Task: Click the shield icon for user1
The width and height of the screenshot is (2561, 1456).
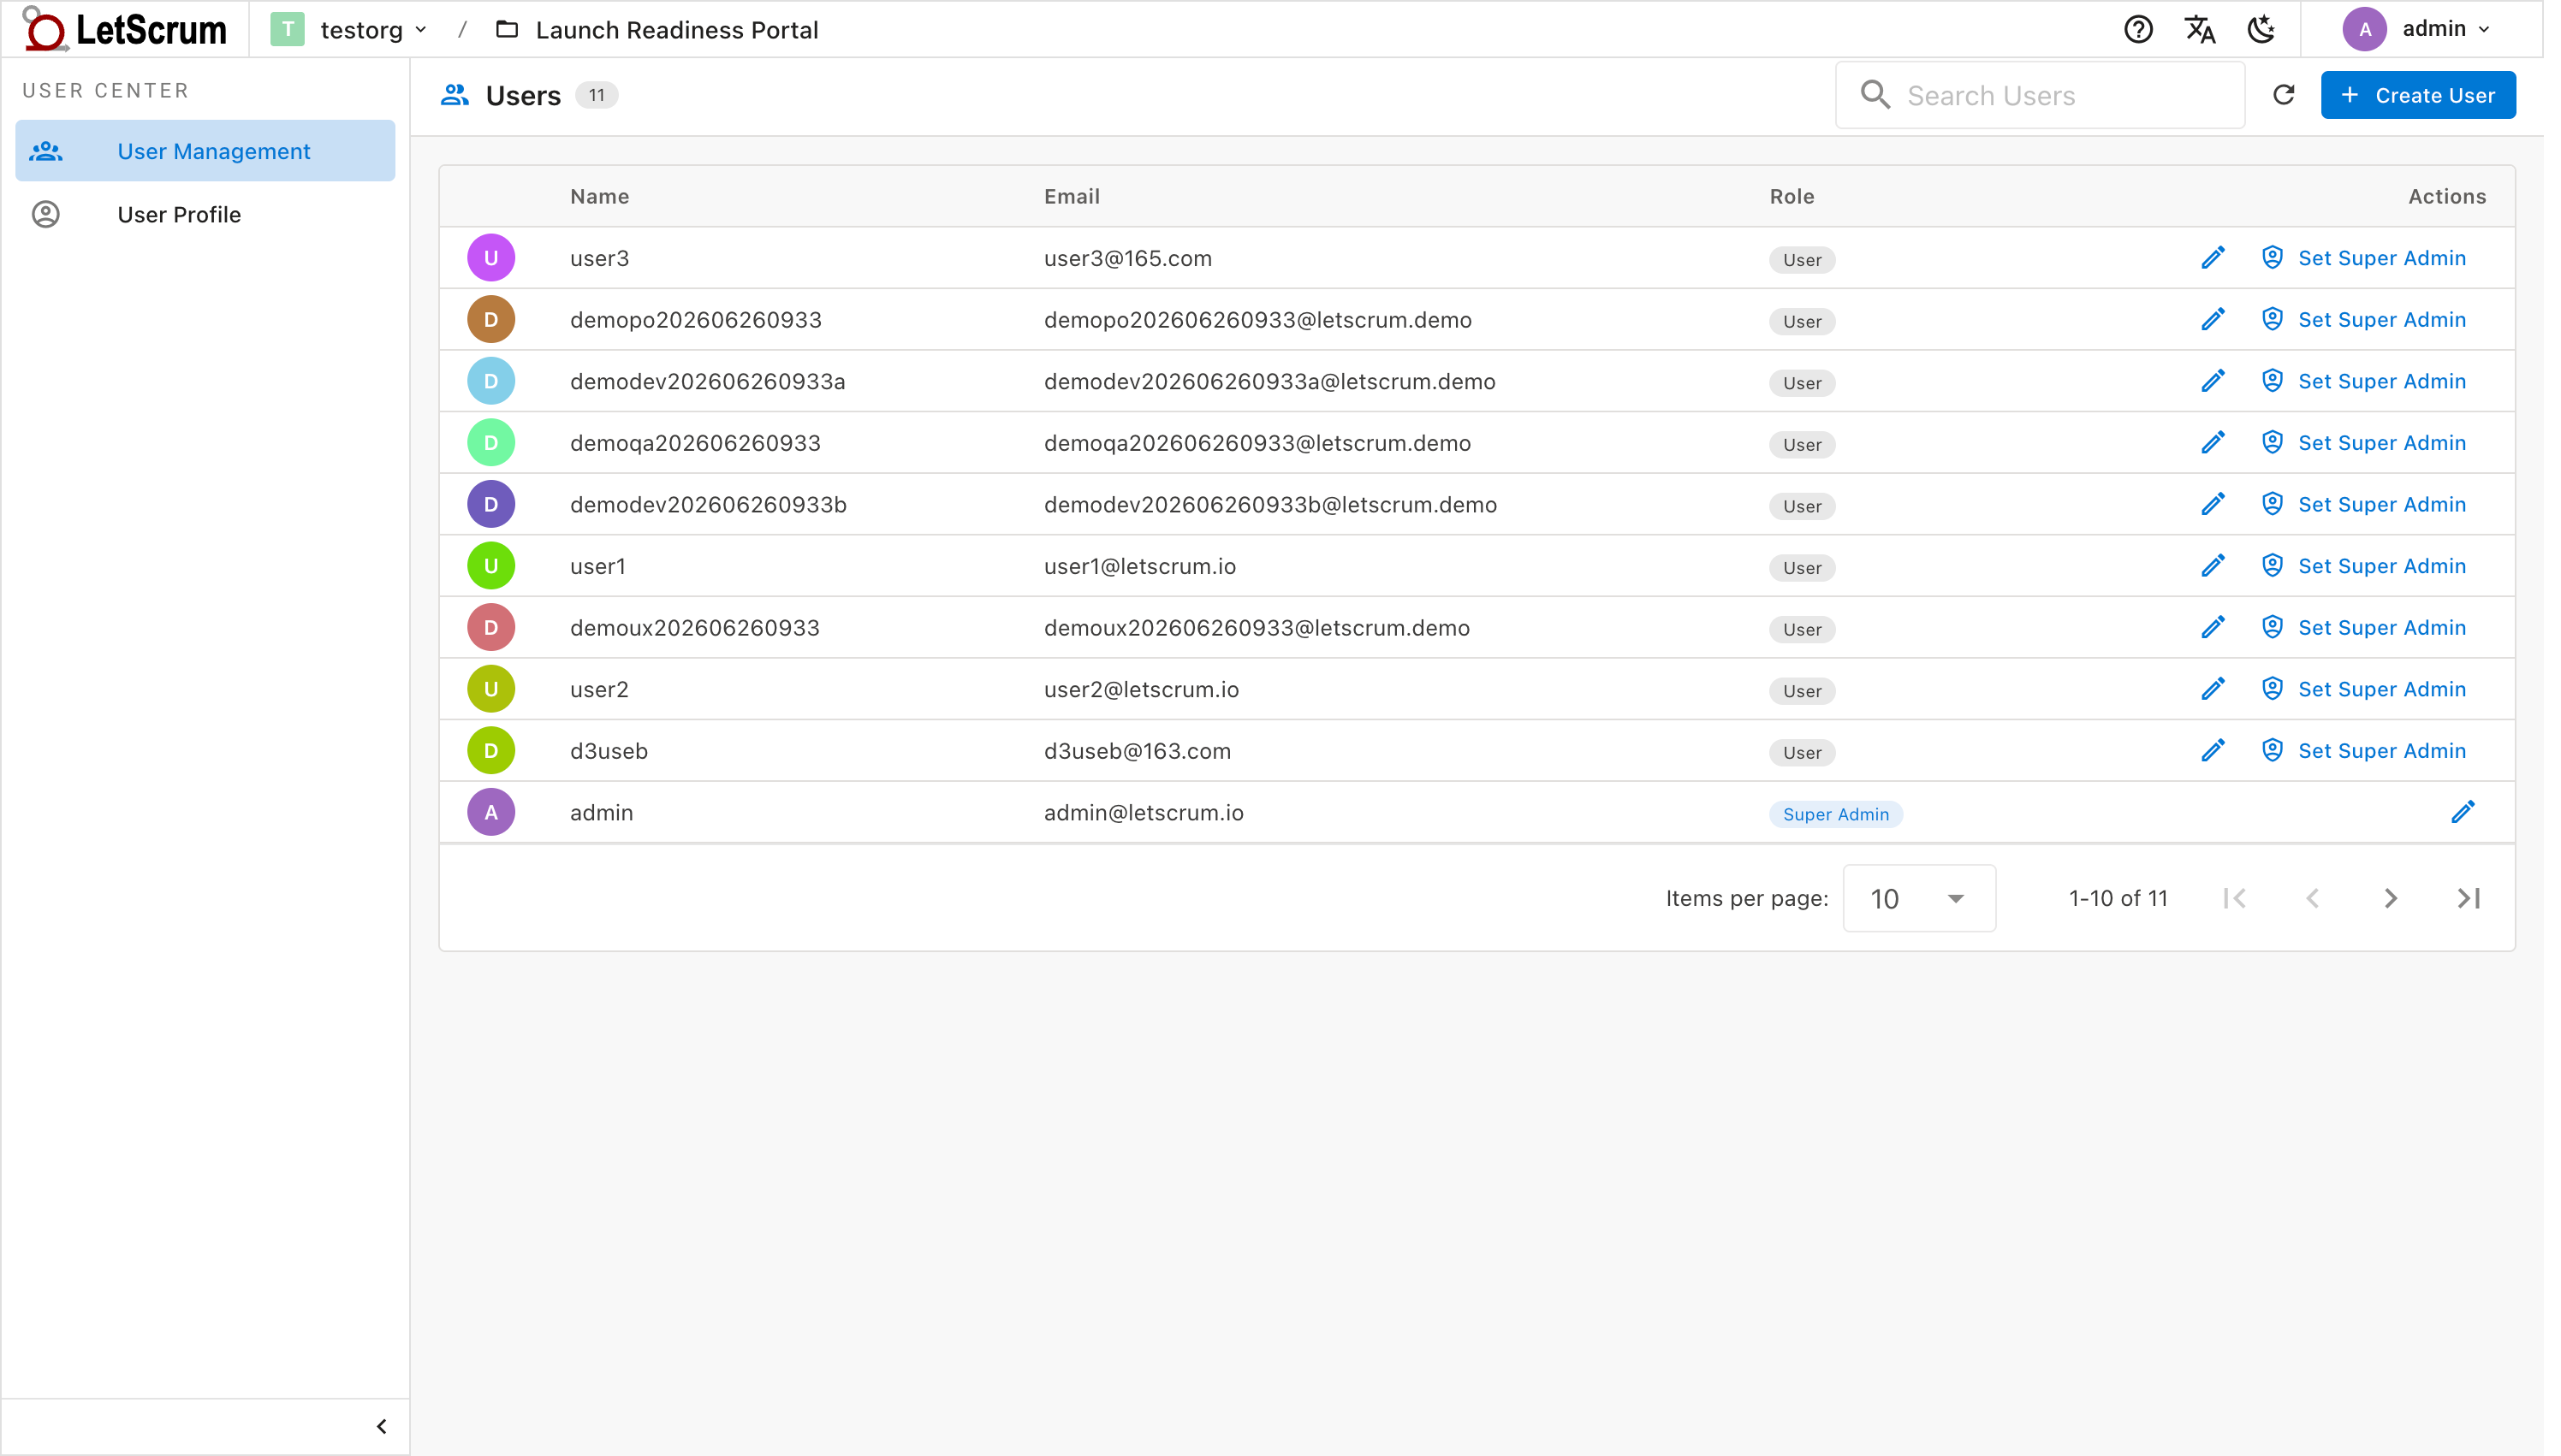Action: coord(2272,566)
